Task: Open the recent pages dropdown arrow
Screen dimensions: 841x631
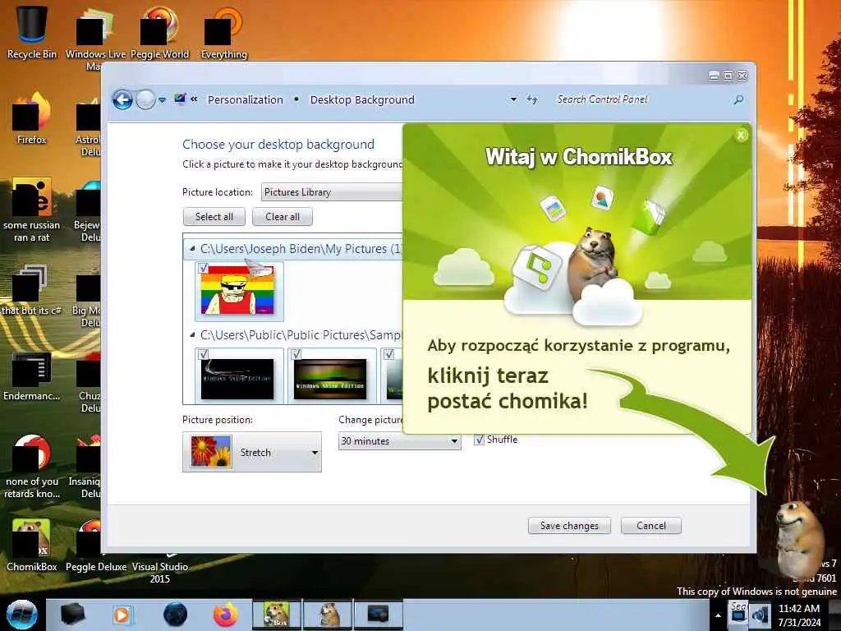Action: coord(162,99)
